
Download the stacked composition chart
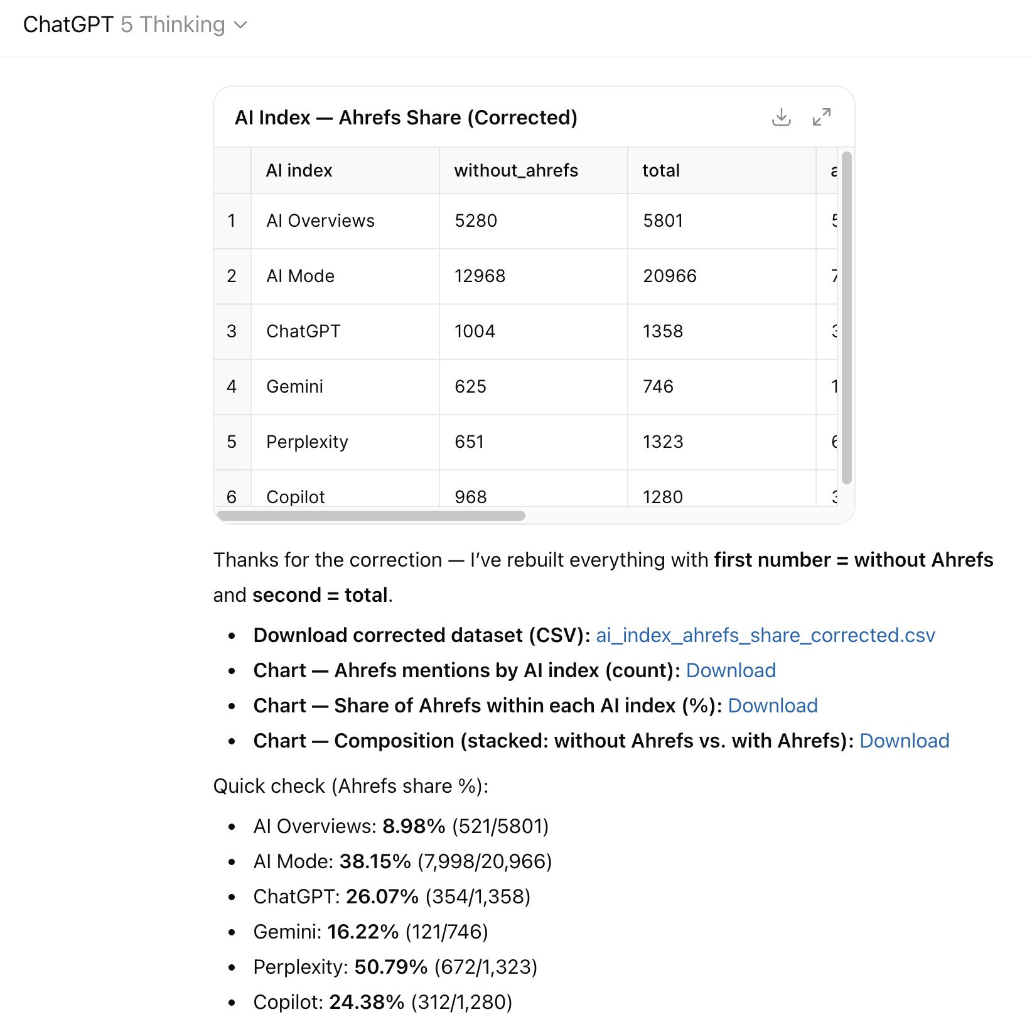click(905, 741)
